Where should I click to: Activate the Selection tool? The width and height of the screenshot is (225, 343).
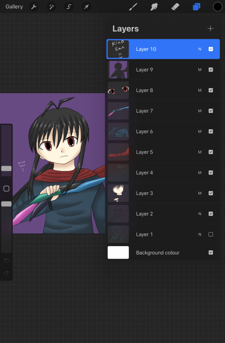point(69,7)
